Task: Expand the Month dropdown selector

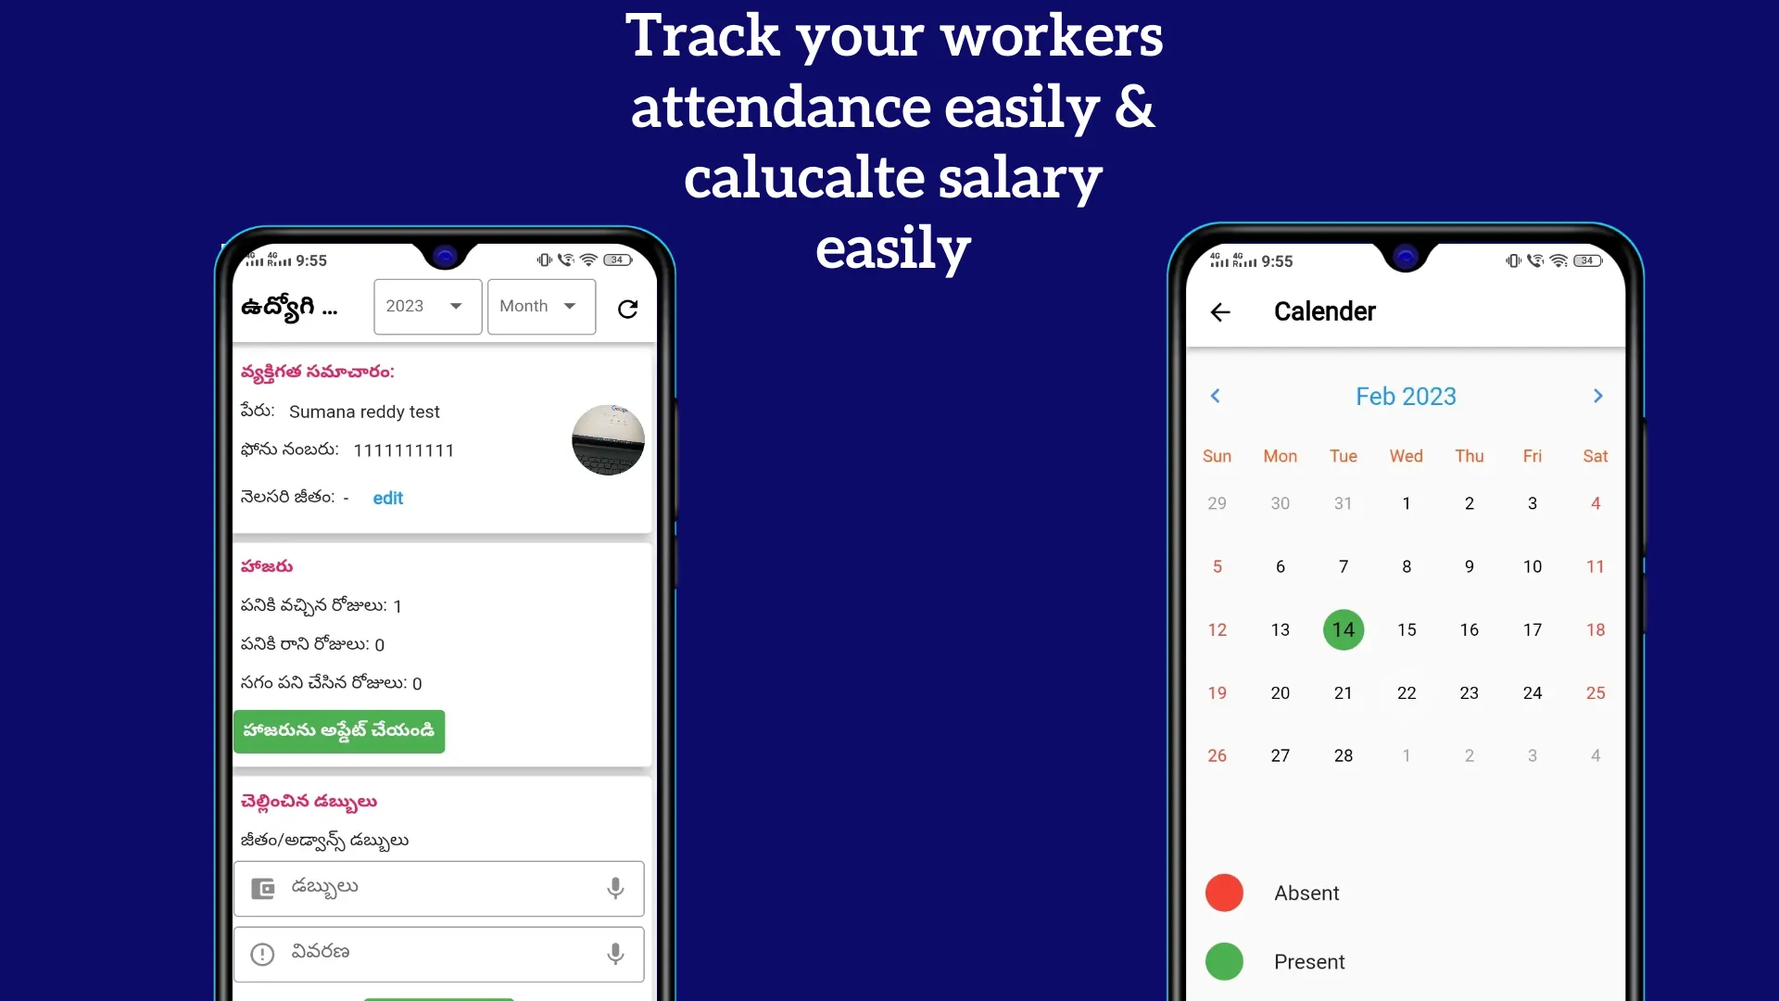Action: (x=537, y=306)
